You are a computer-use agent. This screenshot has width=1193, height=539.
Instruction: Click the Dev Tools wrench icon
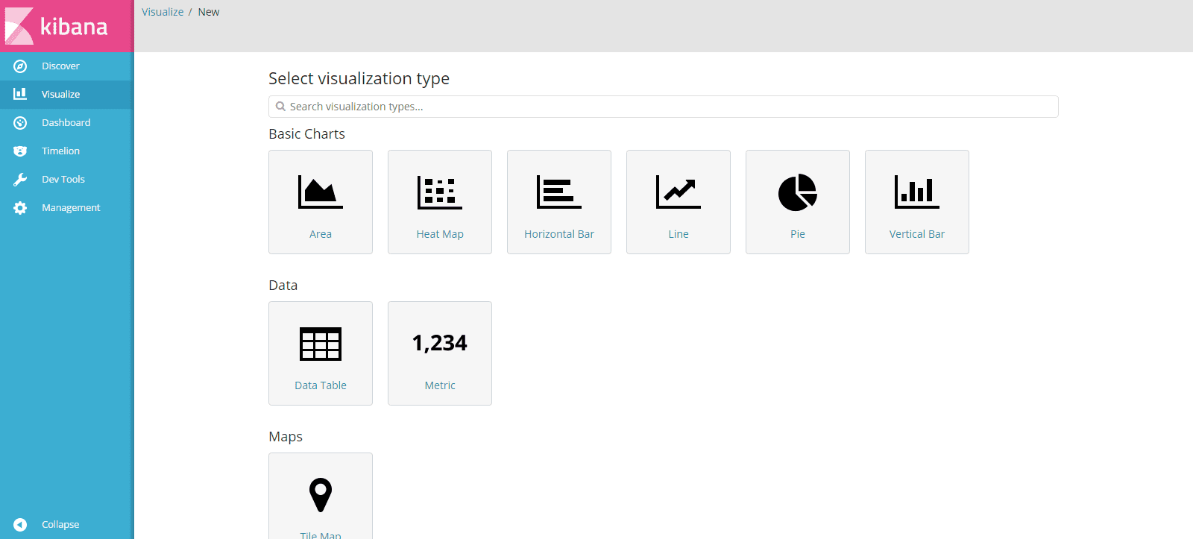pyautogui.click(x=20, y=180)
